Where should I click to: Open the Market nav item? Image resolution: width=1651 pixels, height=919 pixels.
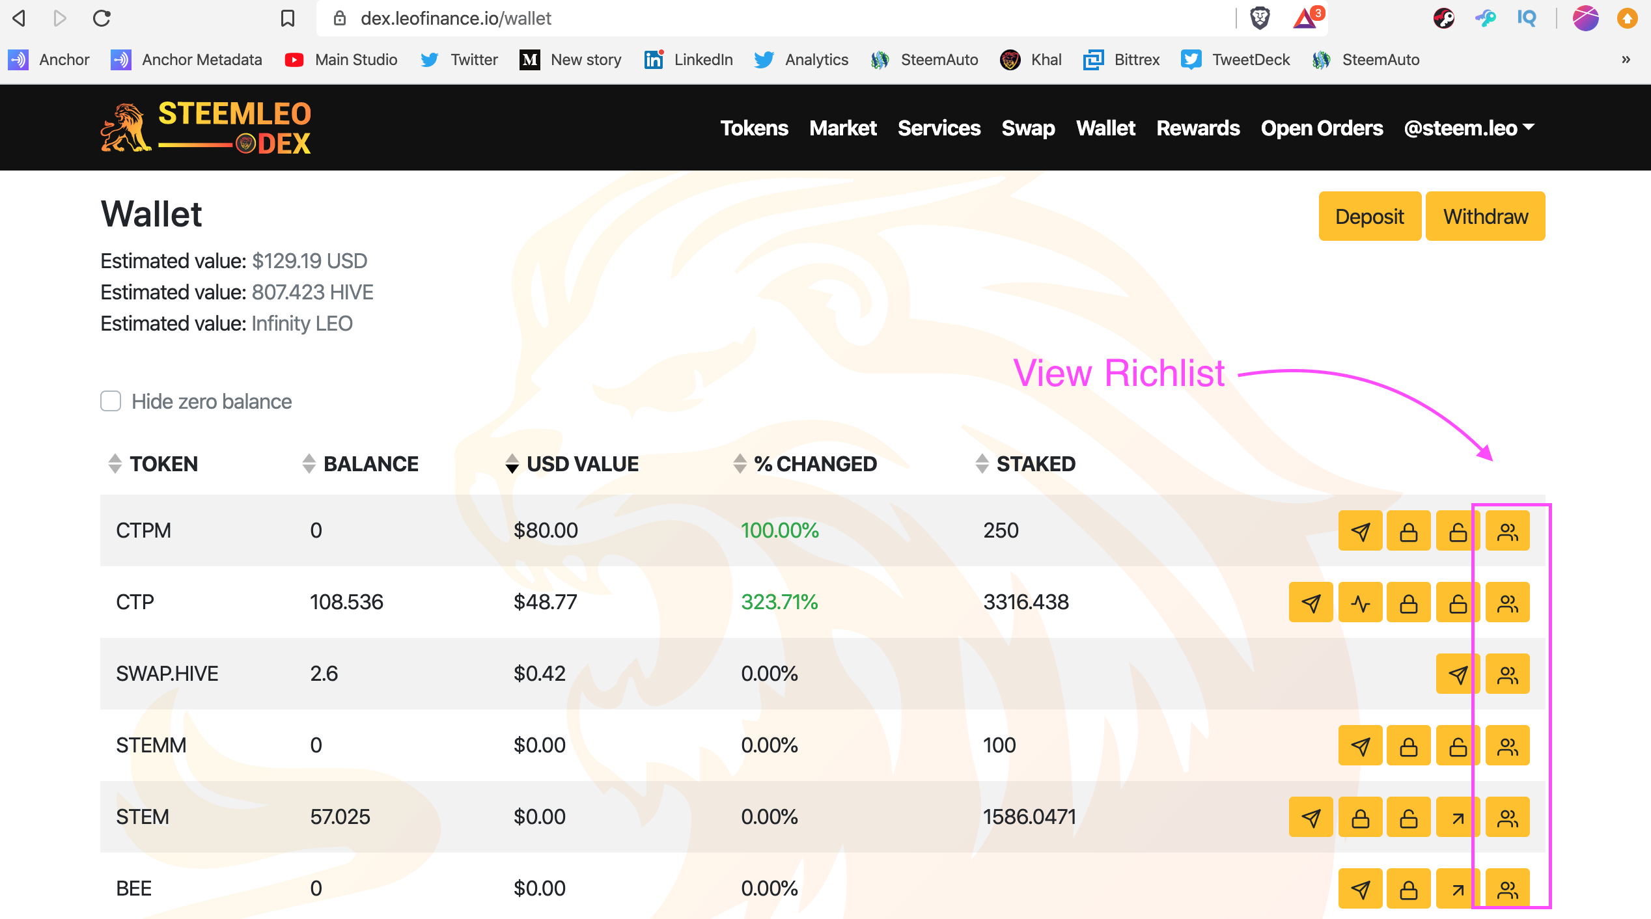[843, 128]
